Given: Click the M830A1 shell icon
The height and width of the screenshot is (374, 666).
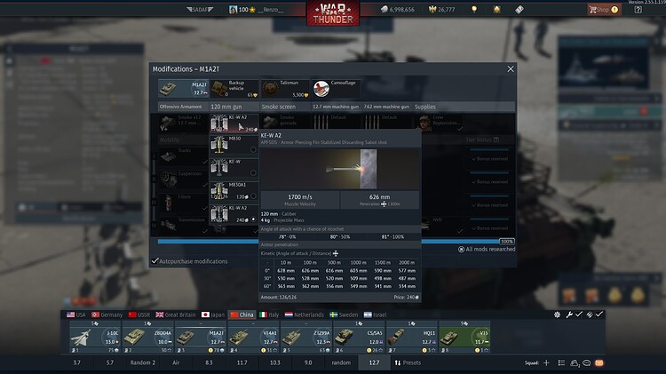Looking at the screenshot, I should tap(219, 191).
